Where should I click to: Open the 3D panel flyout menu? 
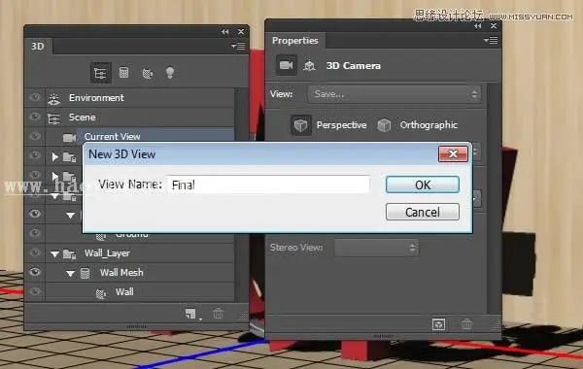[238, 46]
